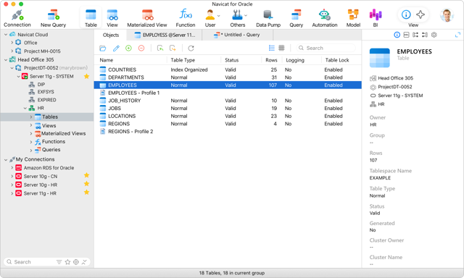Click the Export Wizard icon
The height and width of the screenshot is (278, 464).
point(173,49)
